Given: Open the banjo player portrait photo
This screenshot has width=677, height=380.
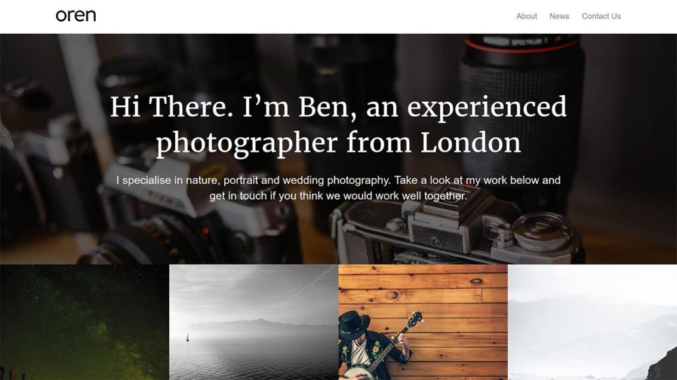Looking at the screenshot, I should (x=423, y=322).
